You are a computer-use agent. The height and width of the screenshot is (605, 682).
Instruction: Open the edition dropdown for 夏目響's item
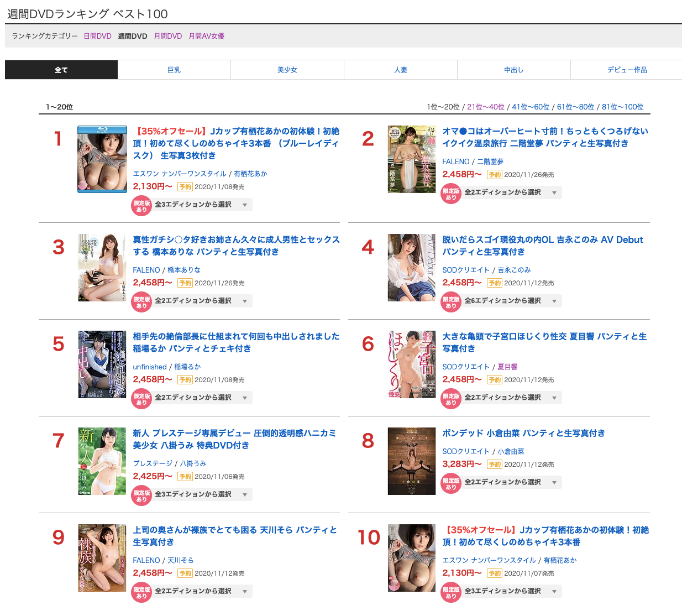(x=511, y=398)
